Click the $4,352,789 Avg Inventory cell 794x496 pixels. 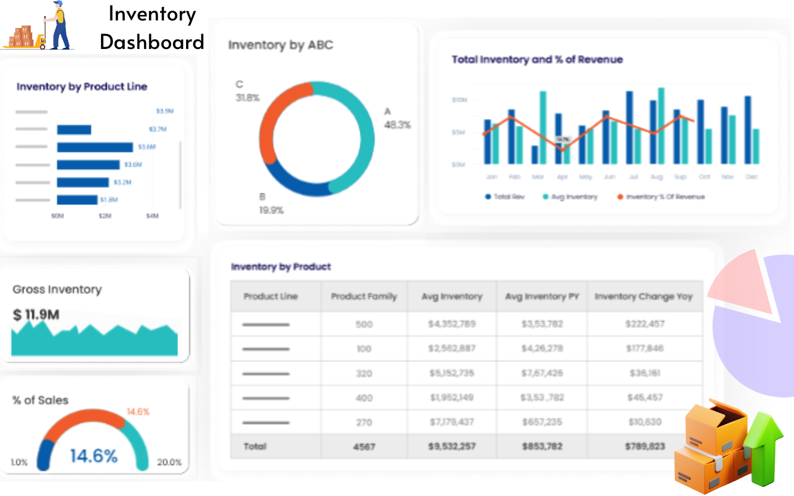pos(452,324)
